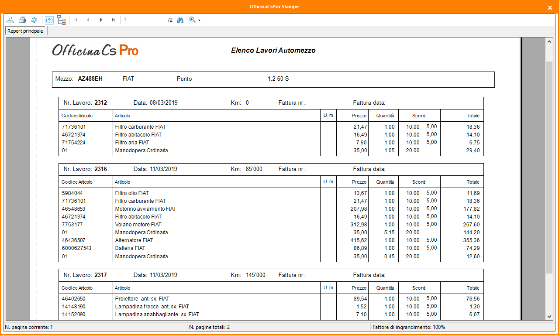Click engine version 1.2 60 S
559x335 pixels.
(x=278, y=79)
